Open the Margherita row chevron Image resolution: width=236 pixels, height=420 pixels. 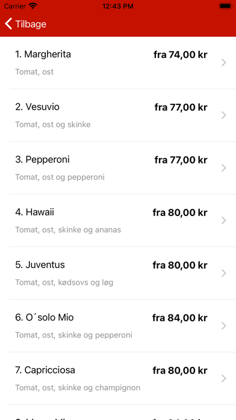(224, 63)
